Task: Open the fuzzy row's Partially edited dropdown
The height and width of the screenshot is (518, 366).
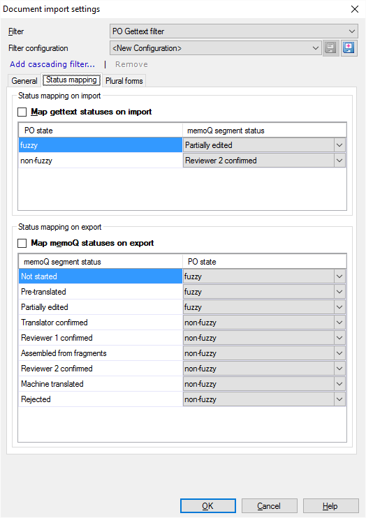Action: [x=264, y=145]
